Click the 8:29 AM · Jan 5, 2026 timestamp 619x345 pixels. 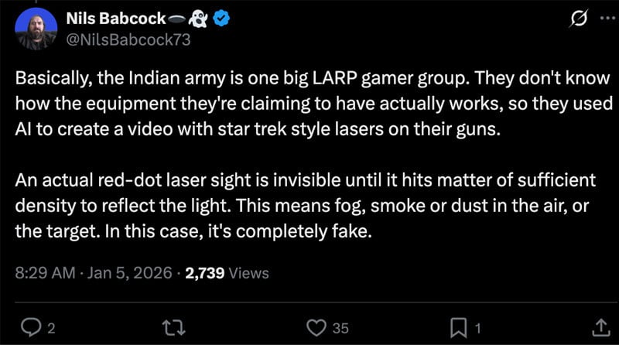[x=94, y=272]
